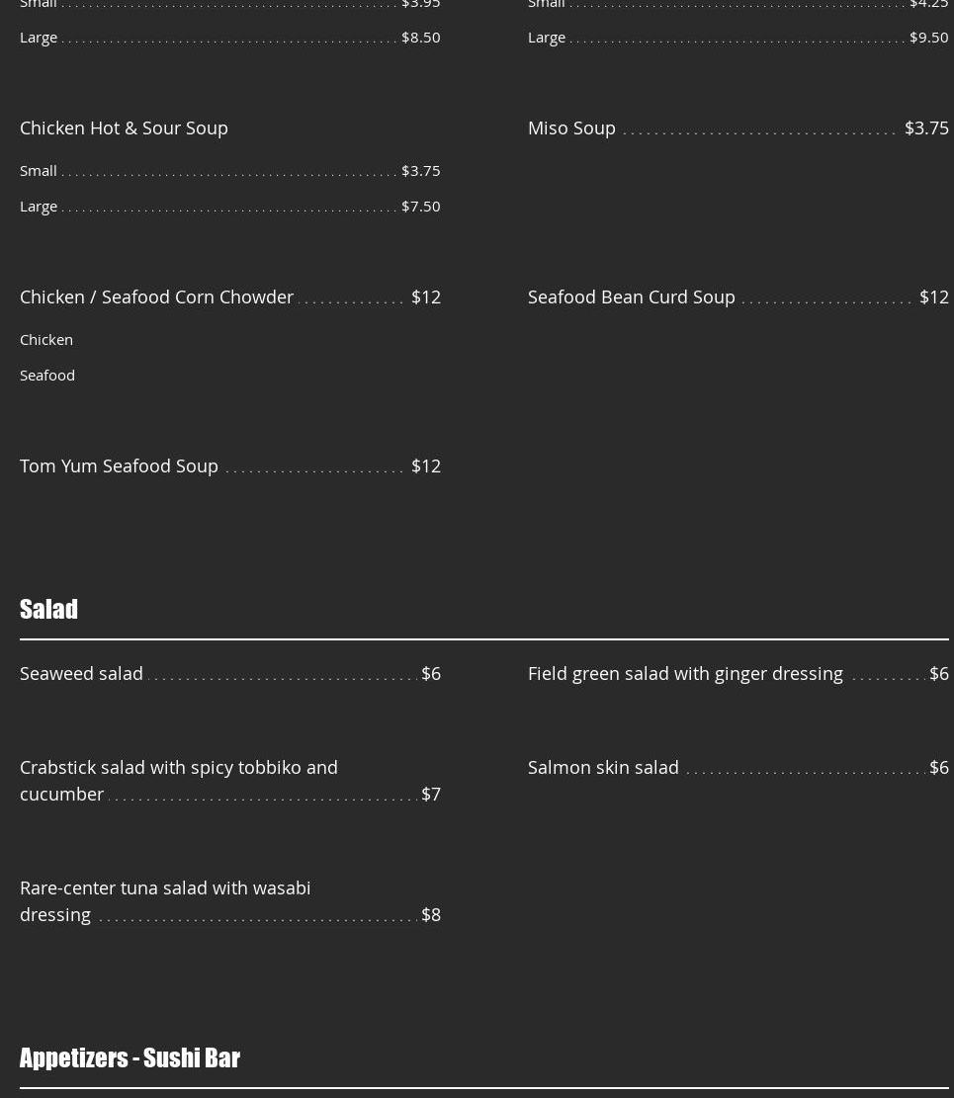954x1098 pixels.
Task: Click the Salad section heading
Action: pyautogui.click(x=48, y=609)
